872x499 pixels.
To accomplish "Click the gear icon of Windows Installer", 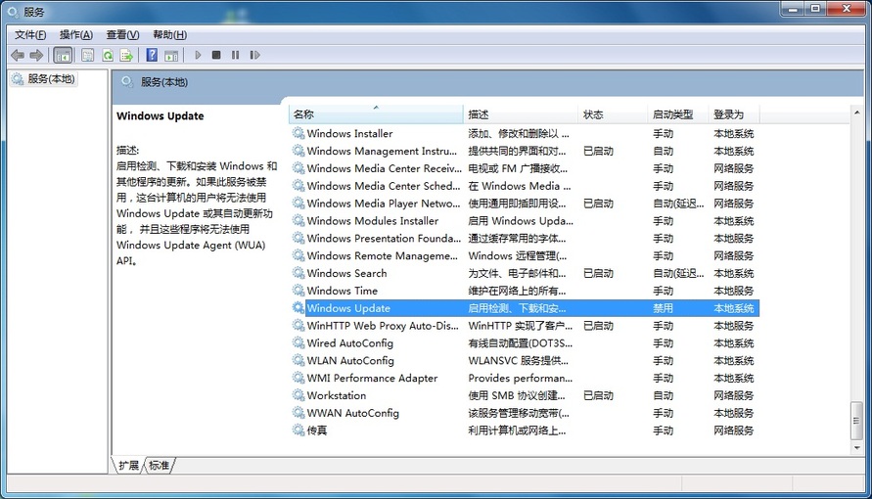I will click(x=298, y=133).
